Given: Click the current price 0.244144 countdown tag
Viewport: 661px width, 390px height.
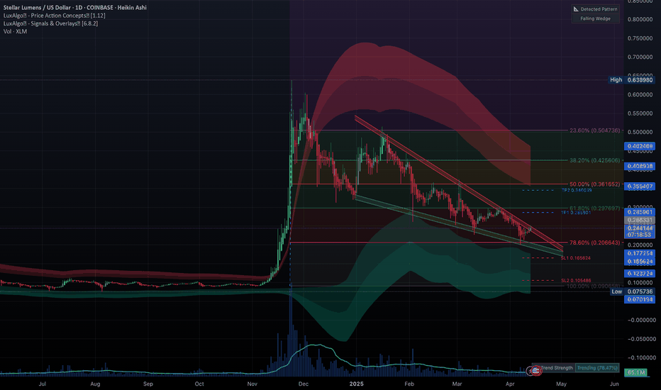Looking at the screenshot, I should (640, 231).
